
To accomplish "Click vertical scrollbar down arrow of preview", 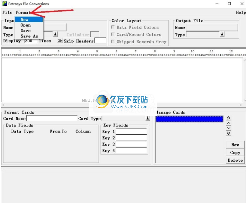I will [x=245, y=100].
